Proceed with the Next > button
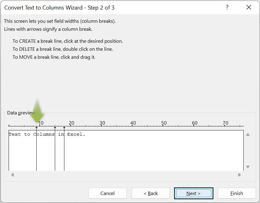This screenshot has height=203, width=260. click(193, 193)
